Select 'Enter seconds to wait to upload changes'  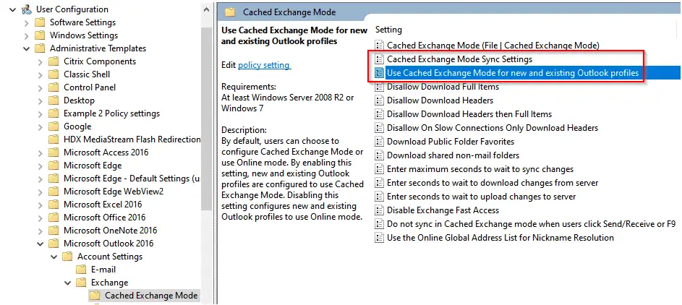481,197
